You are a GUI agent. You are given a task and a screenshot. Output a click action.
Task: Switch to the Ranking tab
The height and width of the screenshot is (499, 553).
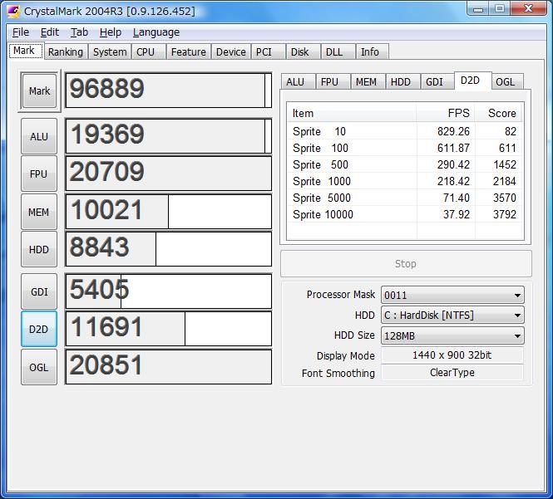click(x=65, y=51)
